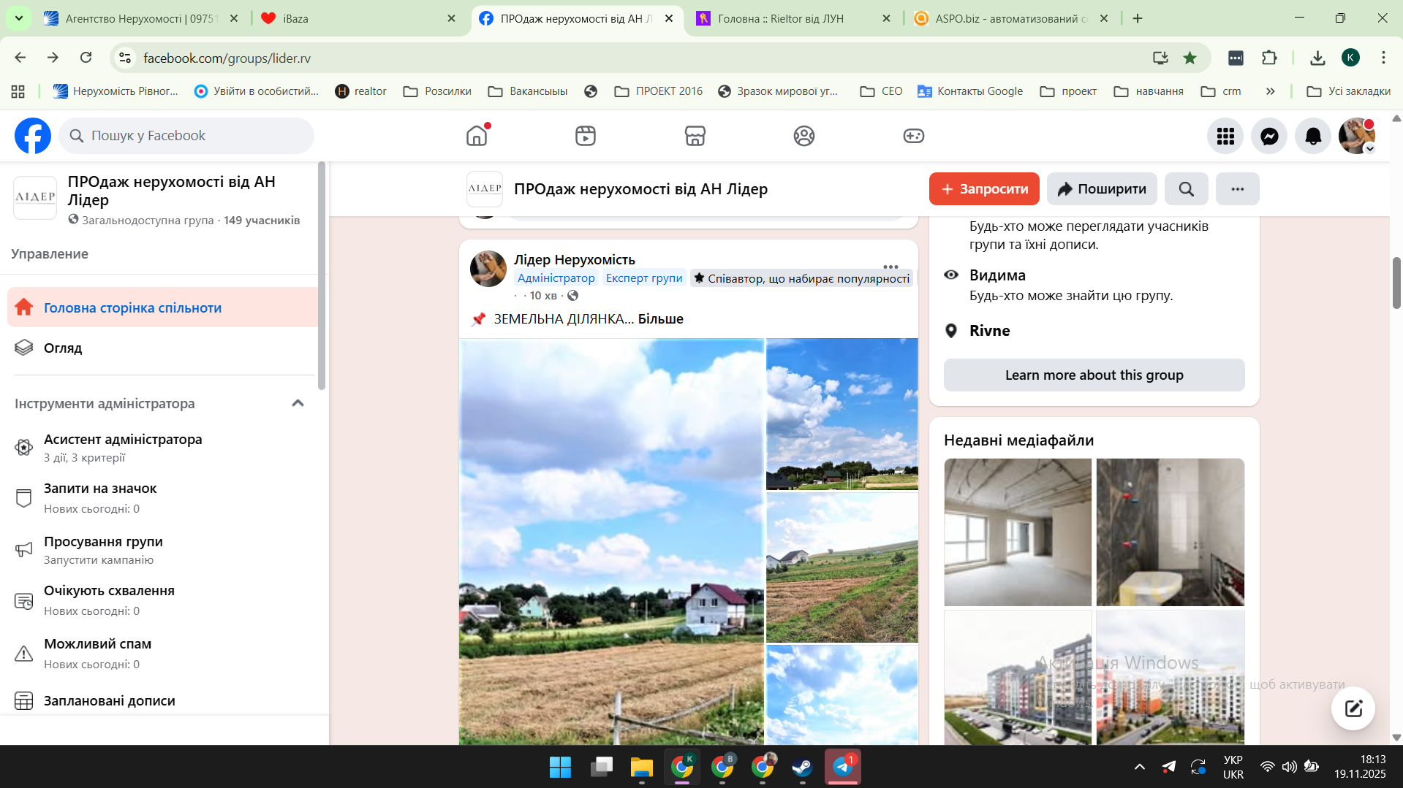This screenshot has width=1403, height=788.
Task: Expand the hidden bookmarks chevron
Action: 1271,91
